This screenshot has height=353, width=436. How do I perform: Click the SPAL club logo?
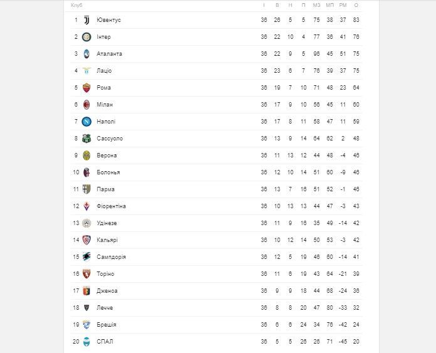(x=87, y=342)
